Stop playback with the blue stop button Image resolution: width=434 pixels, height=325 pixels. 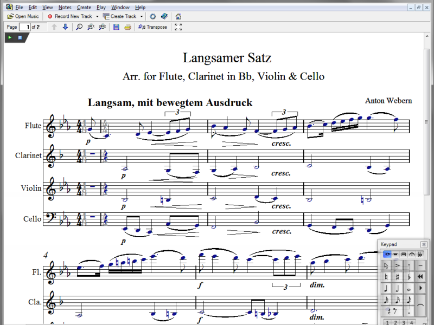[20, 37]
